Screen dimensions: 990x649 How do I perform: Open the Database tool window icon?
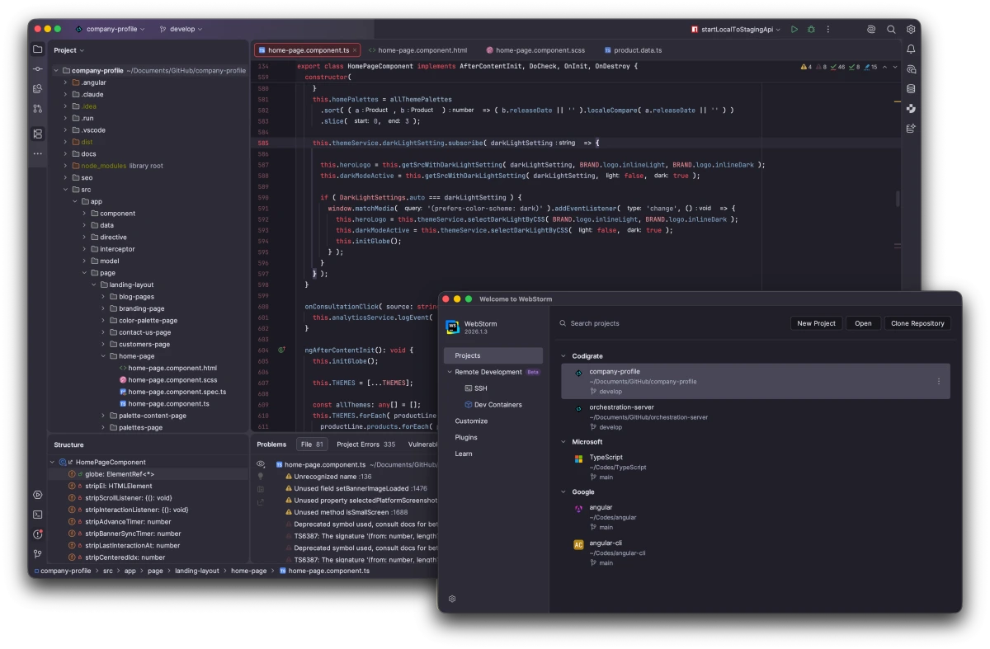coord(911,89)
